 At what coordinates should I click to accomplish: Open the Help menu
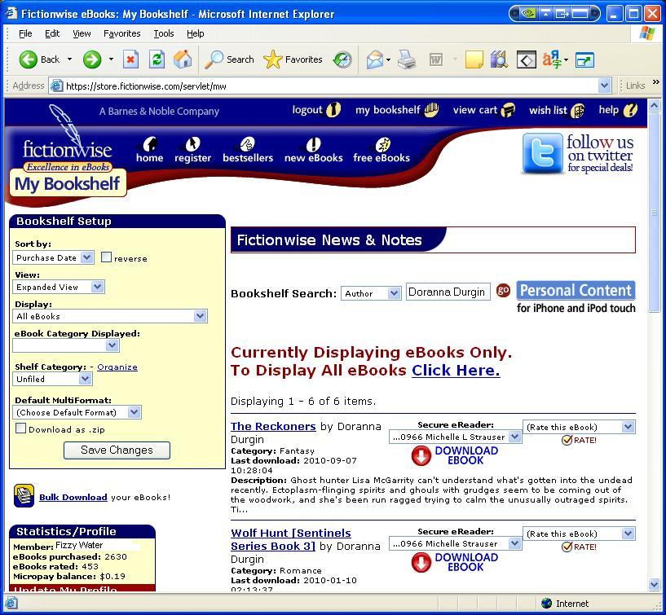pos(196,33)
